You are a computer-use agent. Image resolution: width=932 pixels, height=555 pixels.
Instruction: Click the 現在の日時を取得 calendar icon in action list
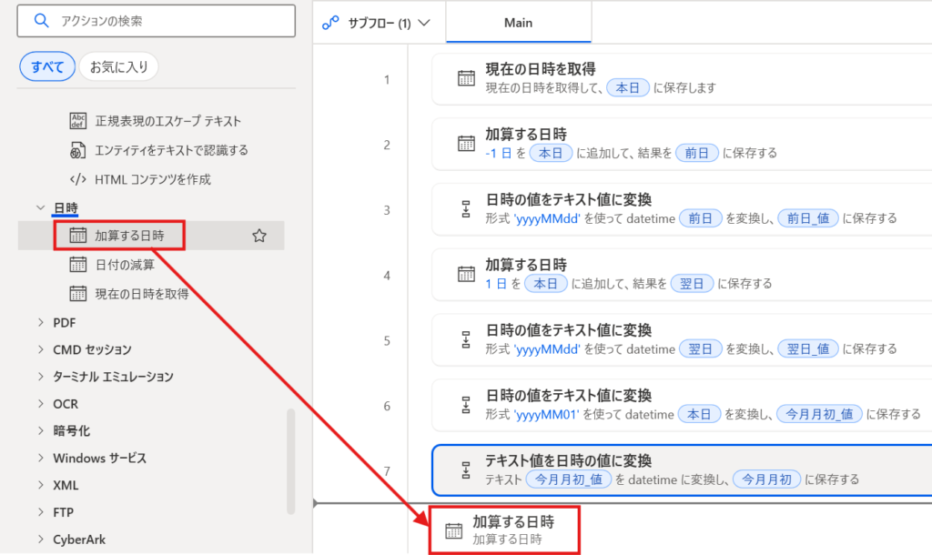pos(78,294)
